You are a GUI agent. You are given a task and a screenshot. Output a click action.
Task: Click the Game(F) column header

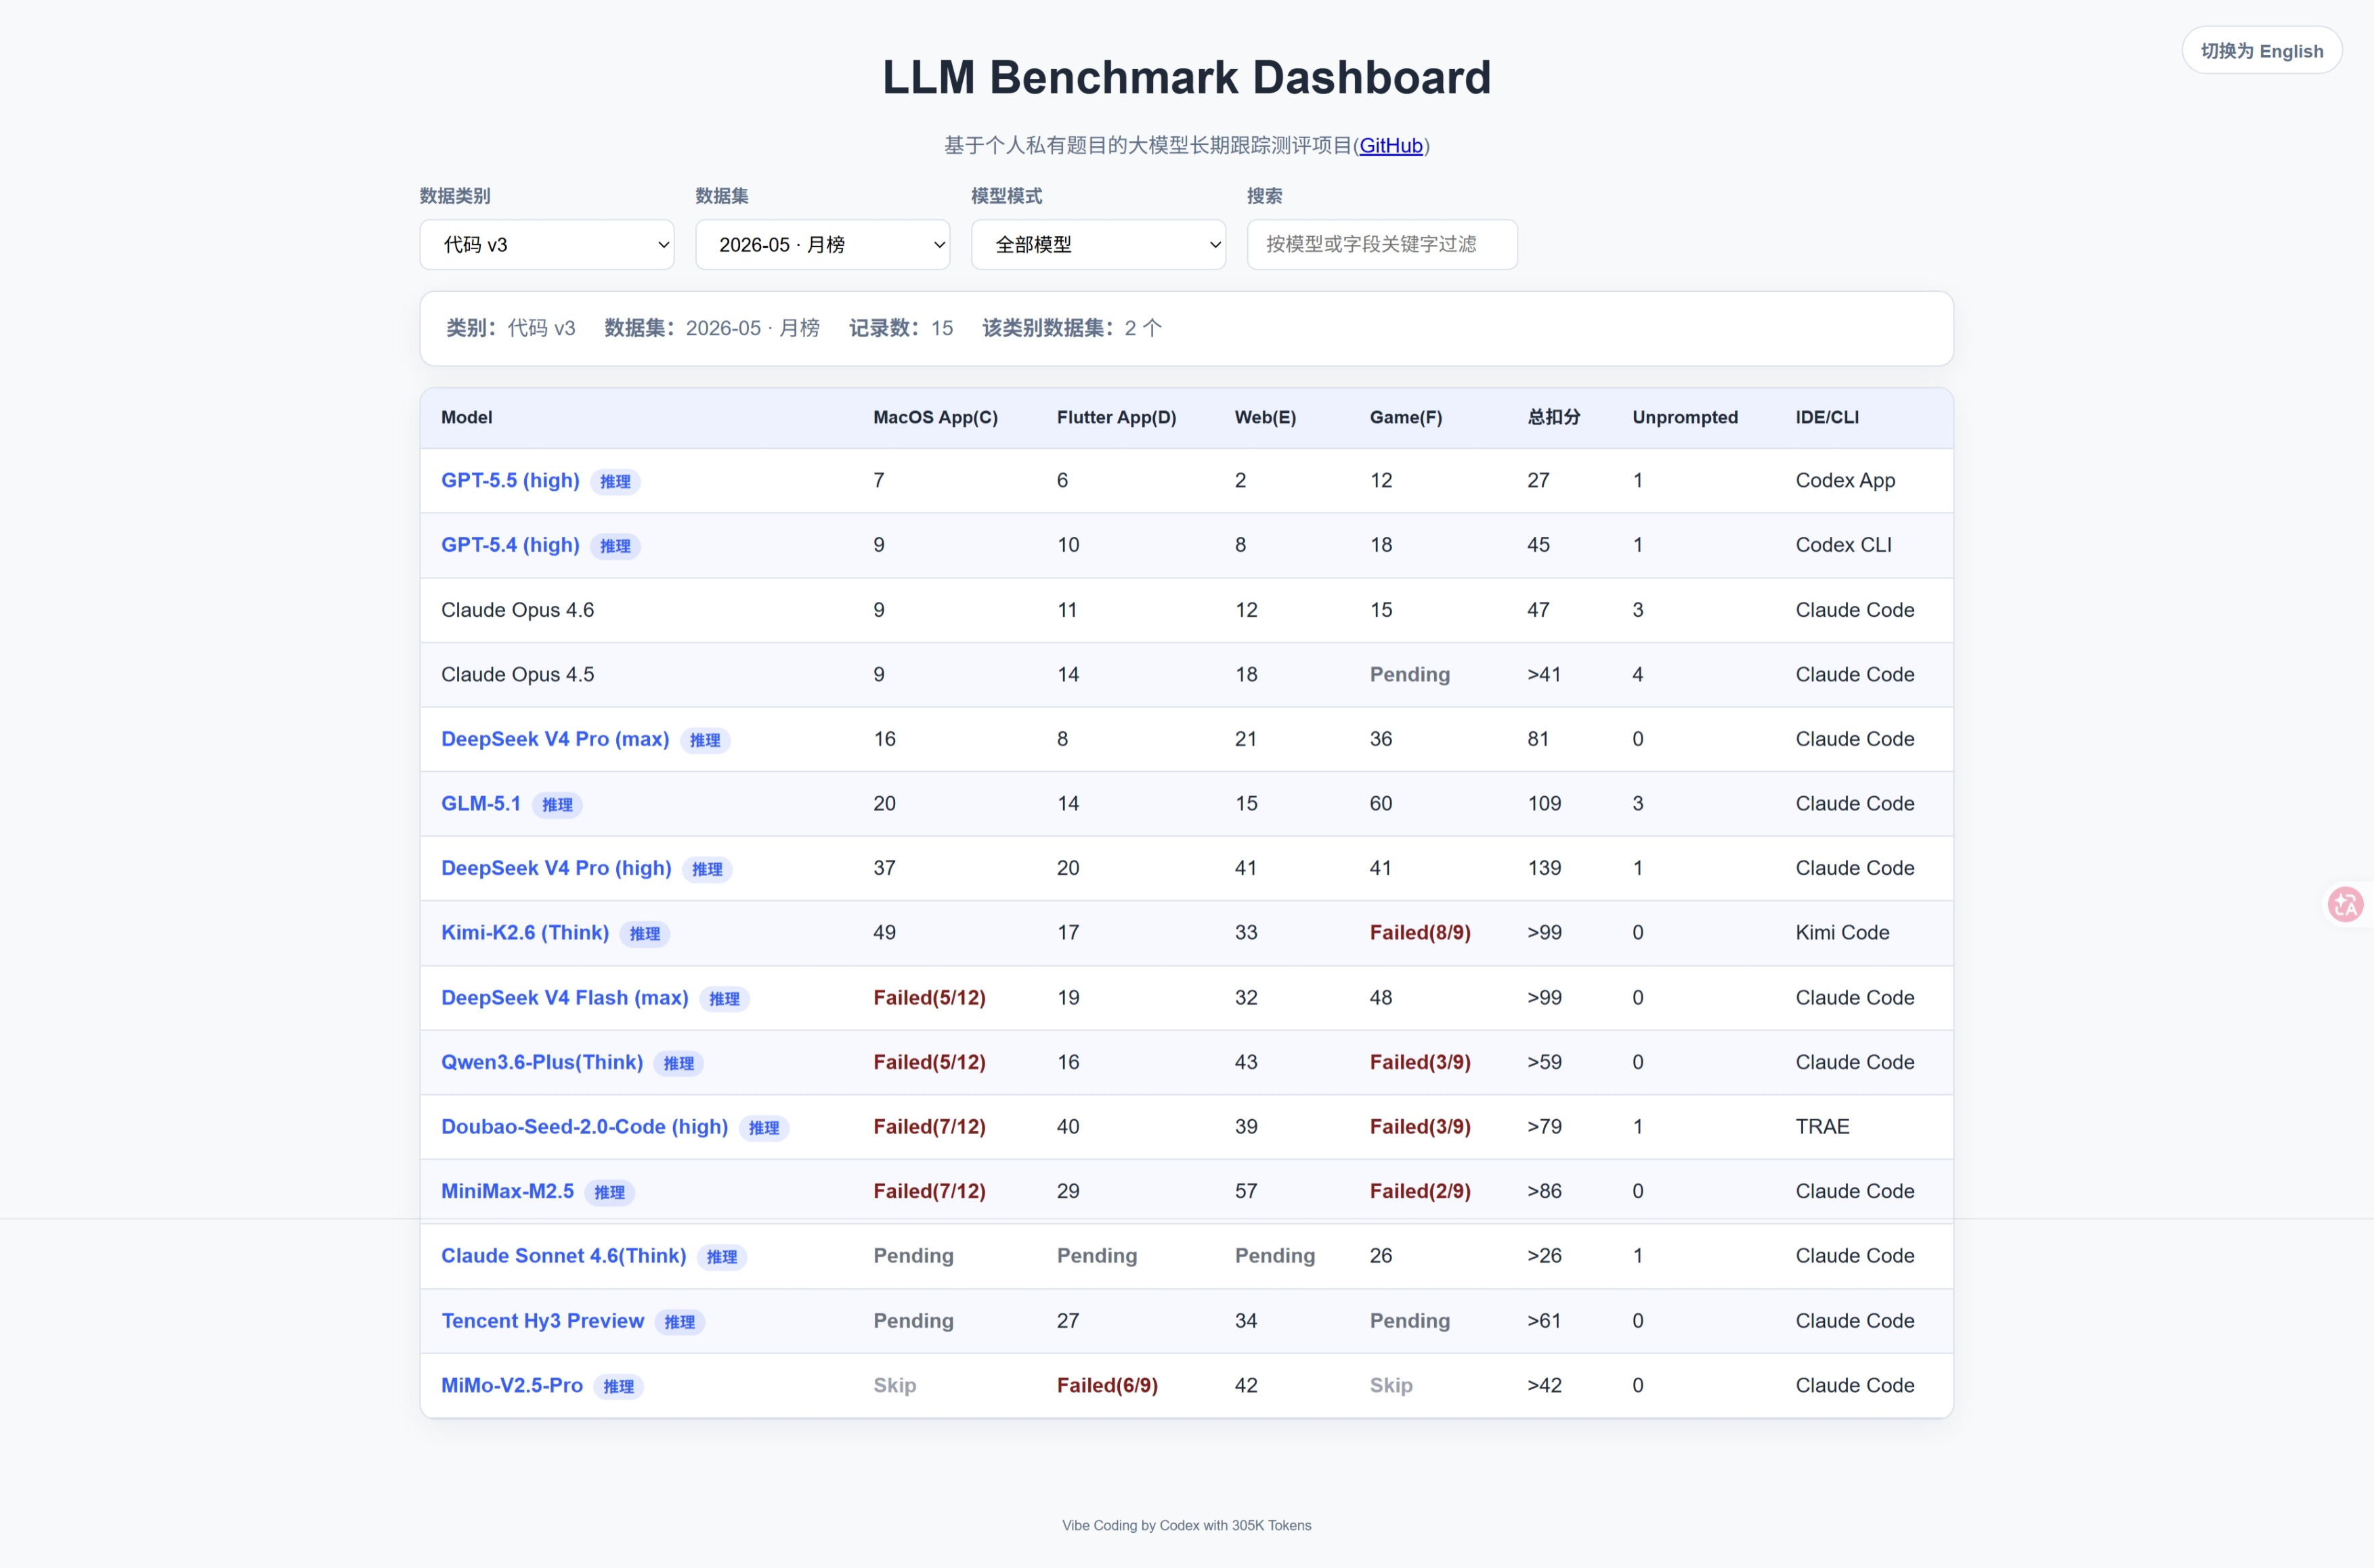click(1405, 417)
